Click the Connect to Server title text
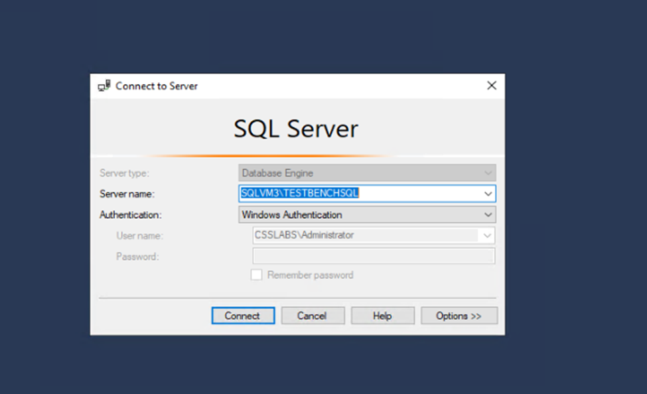647x394 pixels. click(x=157, y=86)
